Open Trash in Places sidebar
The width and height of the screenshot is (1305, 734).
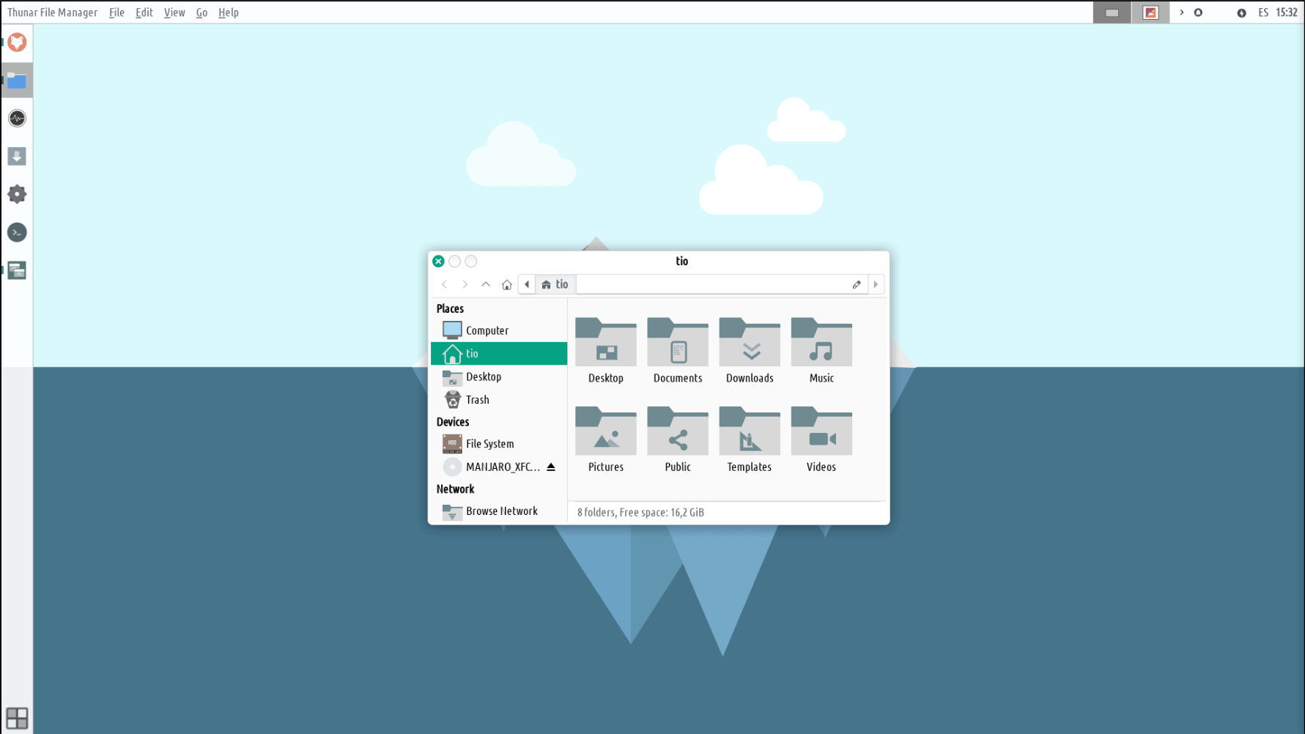(x=477, y=400)
